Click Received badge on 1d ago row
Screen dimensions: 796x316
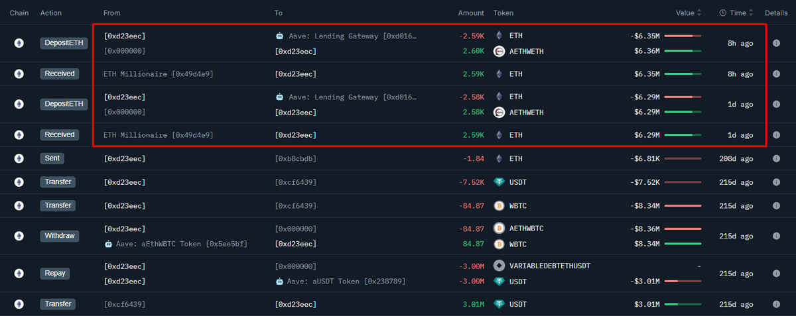pos(60,134)
